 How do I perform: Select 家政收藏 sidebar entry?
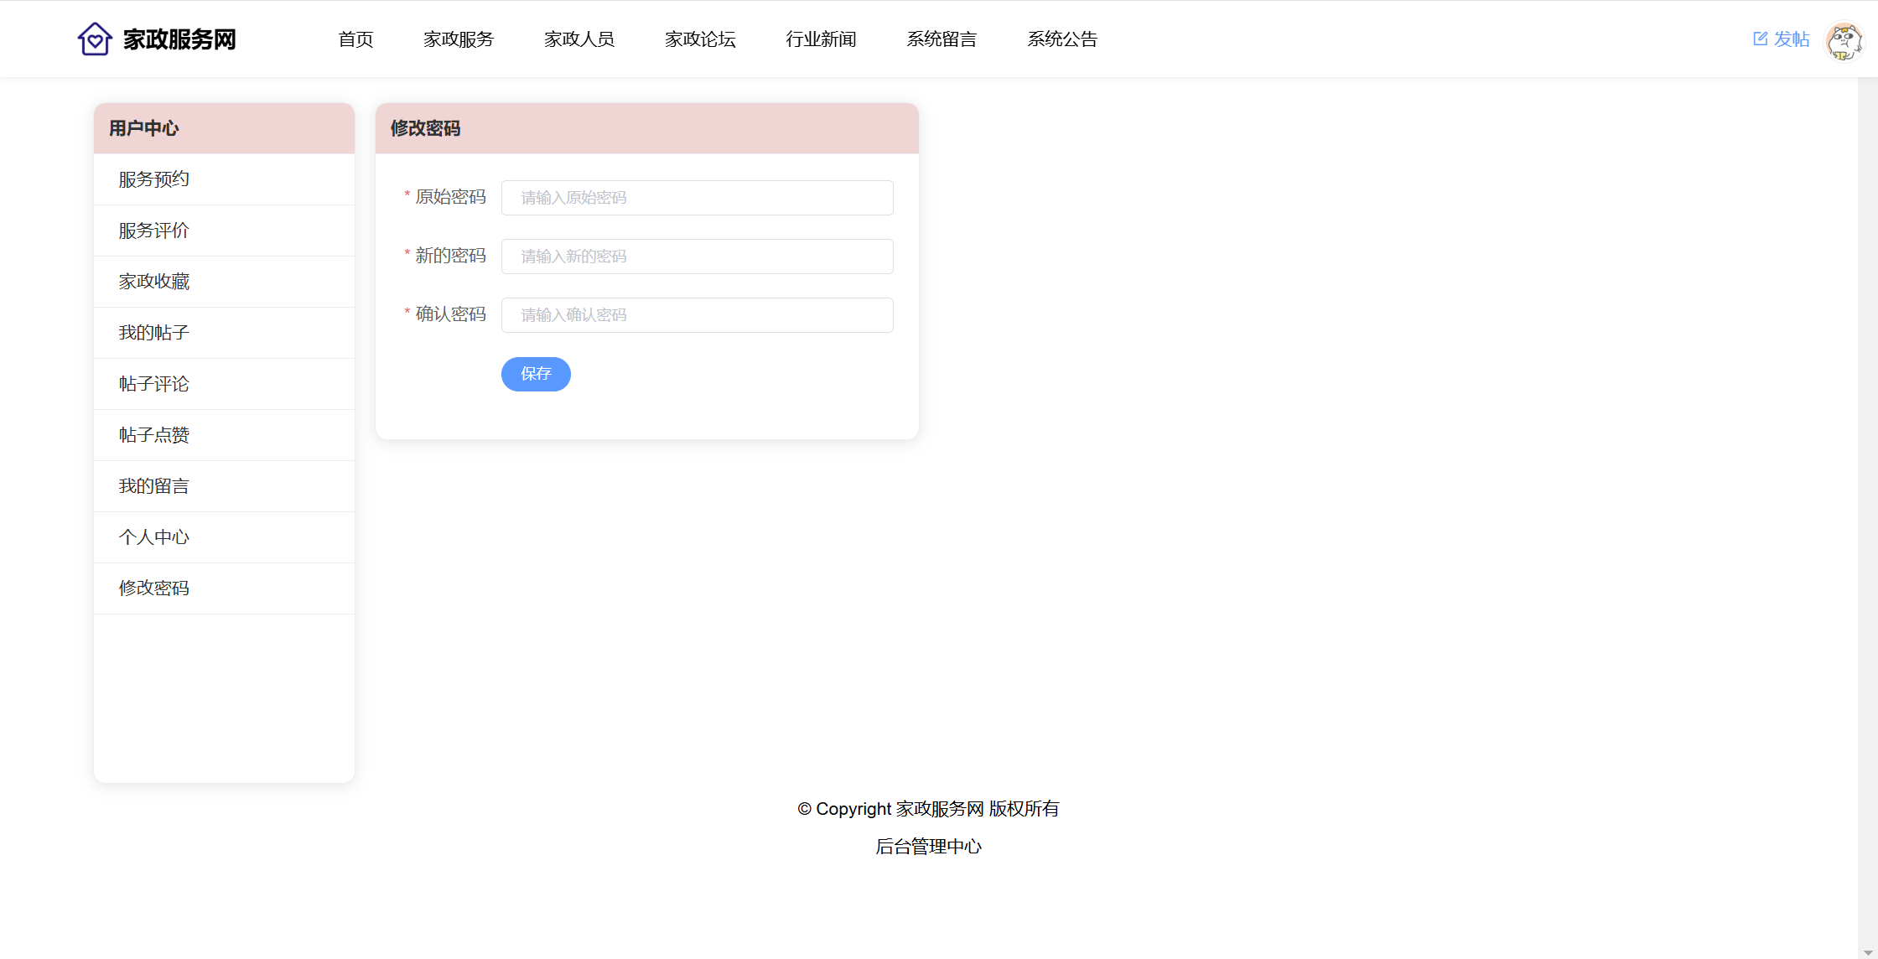coord(154,282)
